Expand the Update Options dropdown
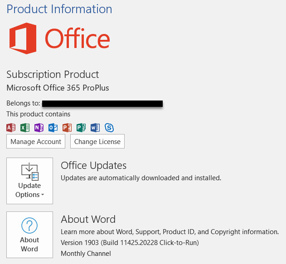Image resolution: width=286 pixels, height=264 pixels. pos(30,181)
